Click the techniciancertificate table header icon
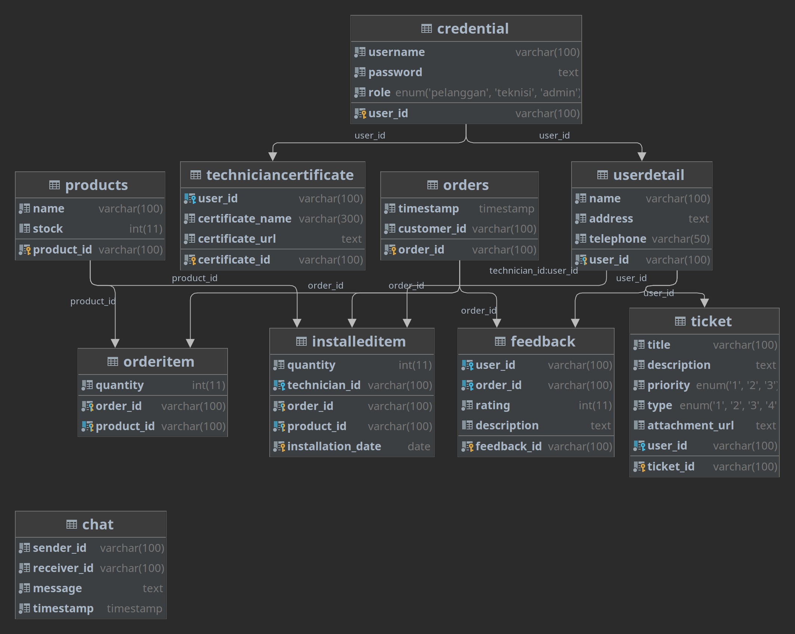Screen dimensions: 795x634 click(195, 175)
